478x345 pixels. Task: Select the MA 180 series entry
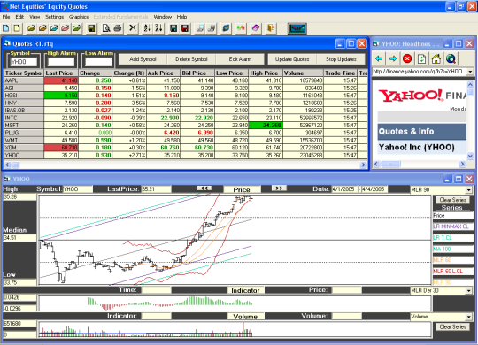[453, 249]
